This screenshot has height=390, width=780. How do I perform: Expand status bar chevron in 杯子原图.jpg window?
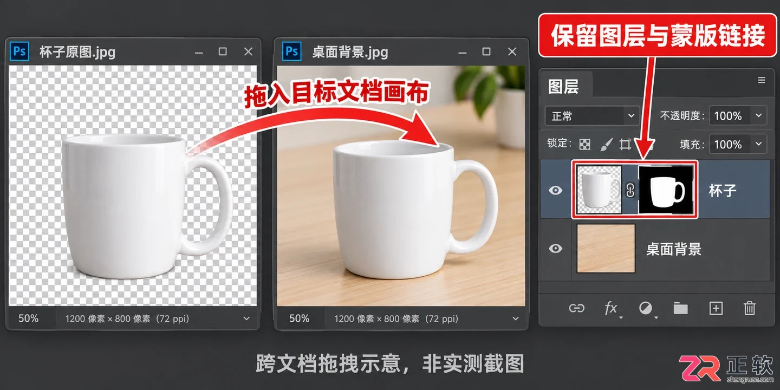click(246, 318)
